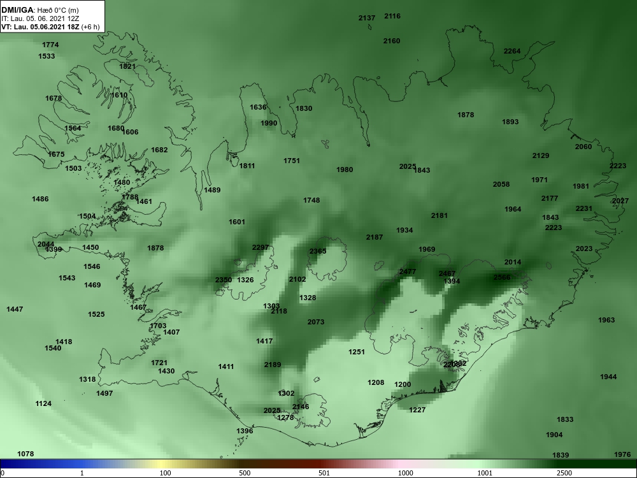Click the map value 1447
The width and height of the screenshot is (637, 478).
click(15, 309)
